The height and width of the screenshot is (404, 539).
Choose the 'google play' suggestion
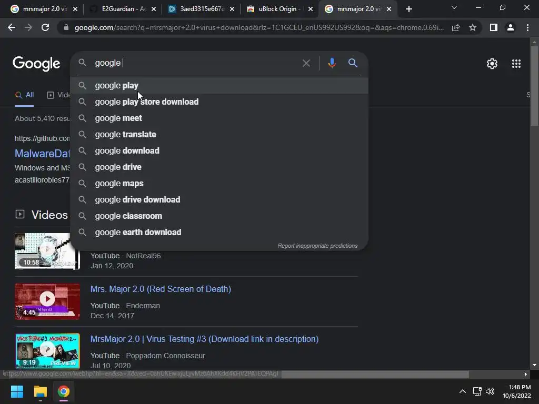219,86
